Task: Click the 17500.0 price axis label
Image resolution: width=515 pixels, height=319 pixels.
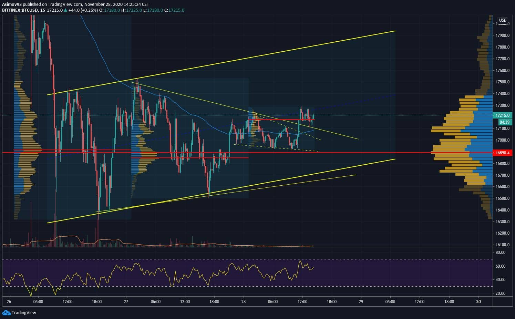Action: [503, 82]
